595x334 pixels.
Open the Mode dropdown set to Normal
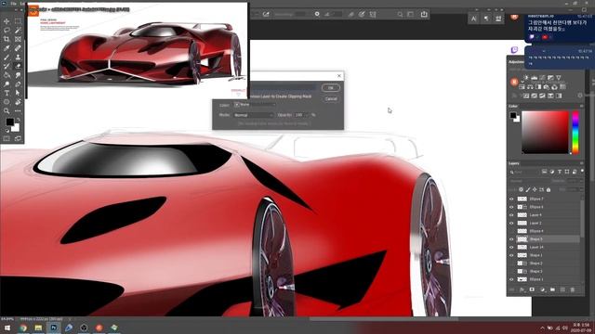(253, 115)
